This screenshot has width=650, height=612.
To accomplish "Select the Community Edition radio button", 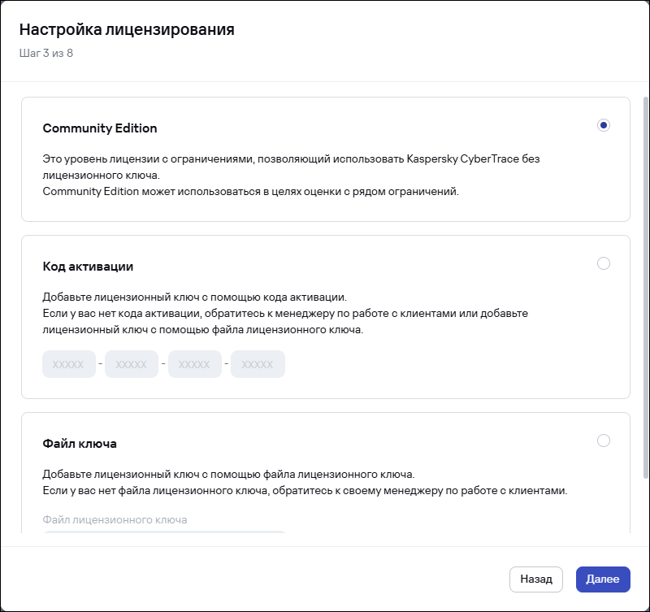I will pyautogui.click(x=603, y=125).
